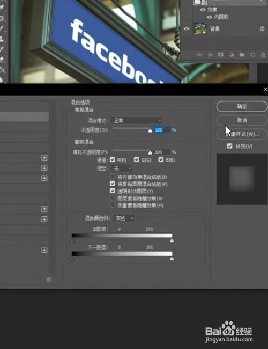Enable 矢量蒙版隐藏效果(H) checkbox
268x349 pixels.
113,205
